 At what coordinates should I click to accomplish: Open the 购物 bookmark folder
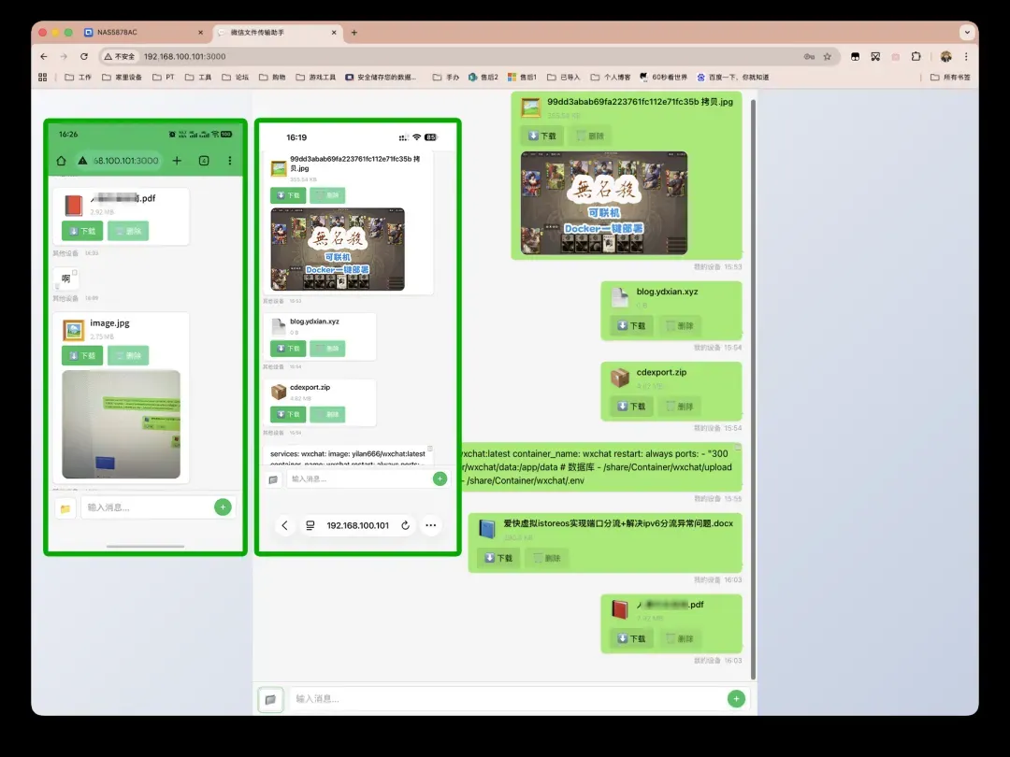click(272, 78)
